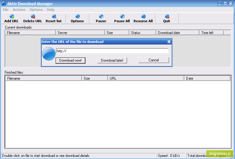Click the URL column header in Finished files
The width and height of the screenshot is (235, 159).
click(x=146, y=78)
